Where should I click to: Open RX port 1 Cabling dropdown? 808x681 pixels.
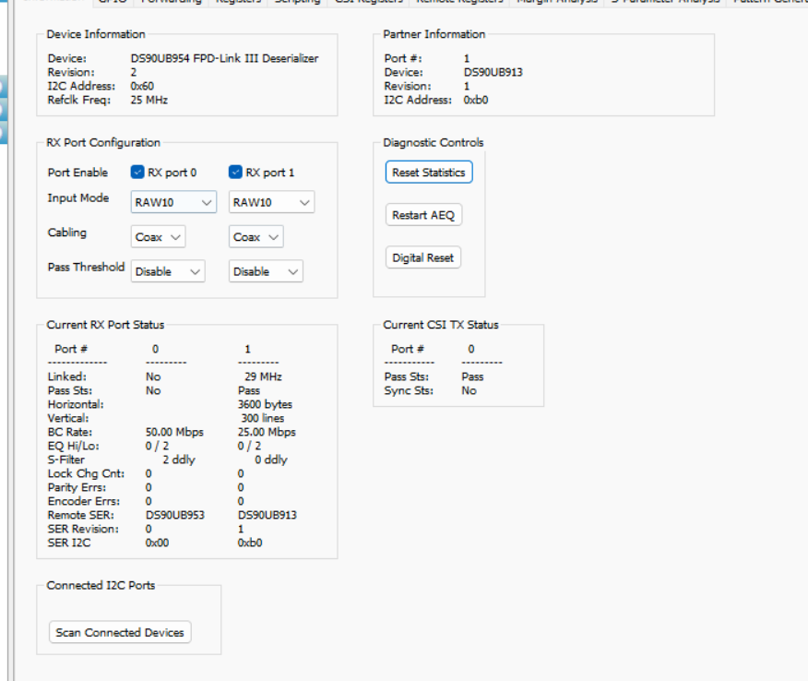tap(256, 236)
